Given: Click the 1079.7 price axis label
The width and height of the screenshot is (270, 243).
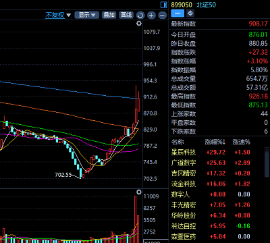Looking at the screenshot, I should 152,32.
